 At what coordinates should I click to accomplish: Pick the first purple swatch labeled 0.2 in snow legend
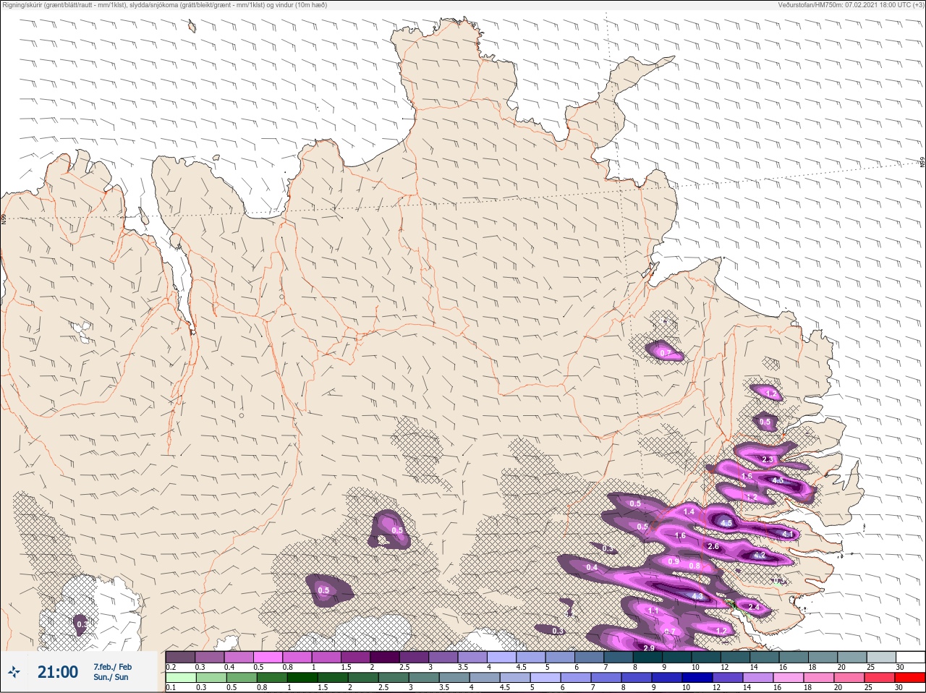point(180,657)
